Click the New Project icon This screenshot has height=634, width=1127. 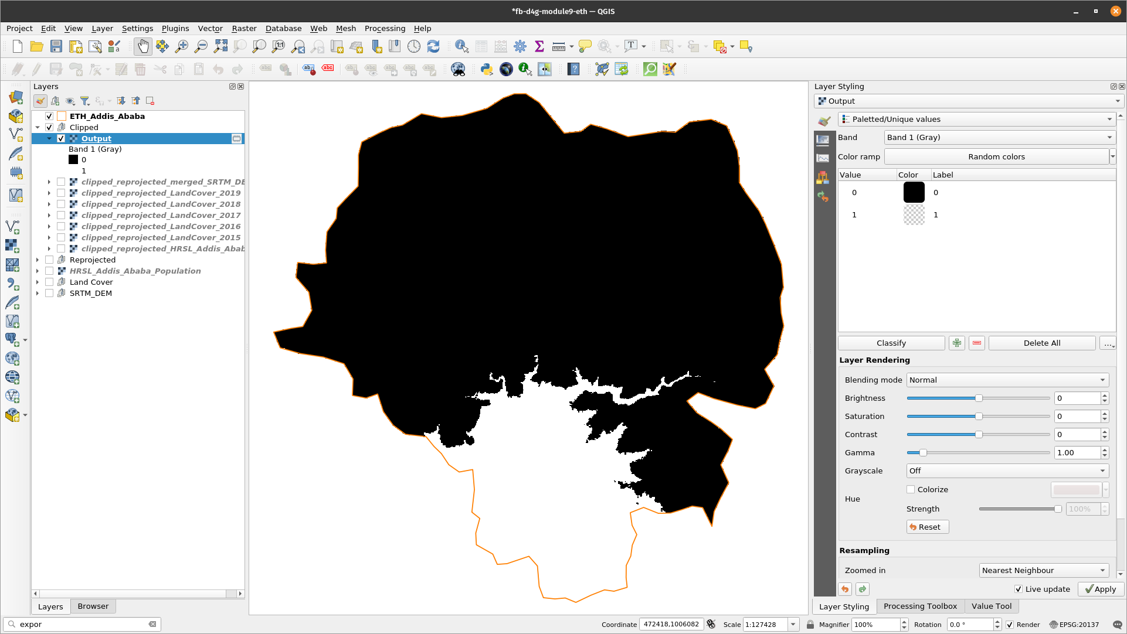point(18,47)
